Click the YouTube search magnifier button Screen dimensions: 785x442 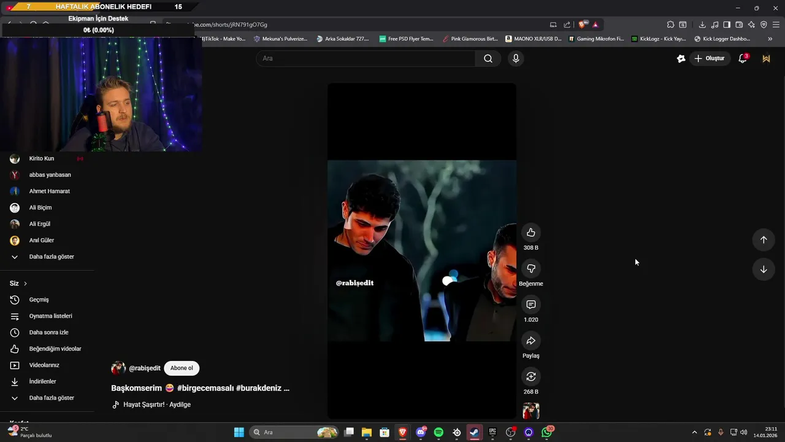coord(488,58)
